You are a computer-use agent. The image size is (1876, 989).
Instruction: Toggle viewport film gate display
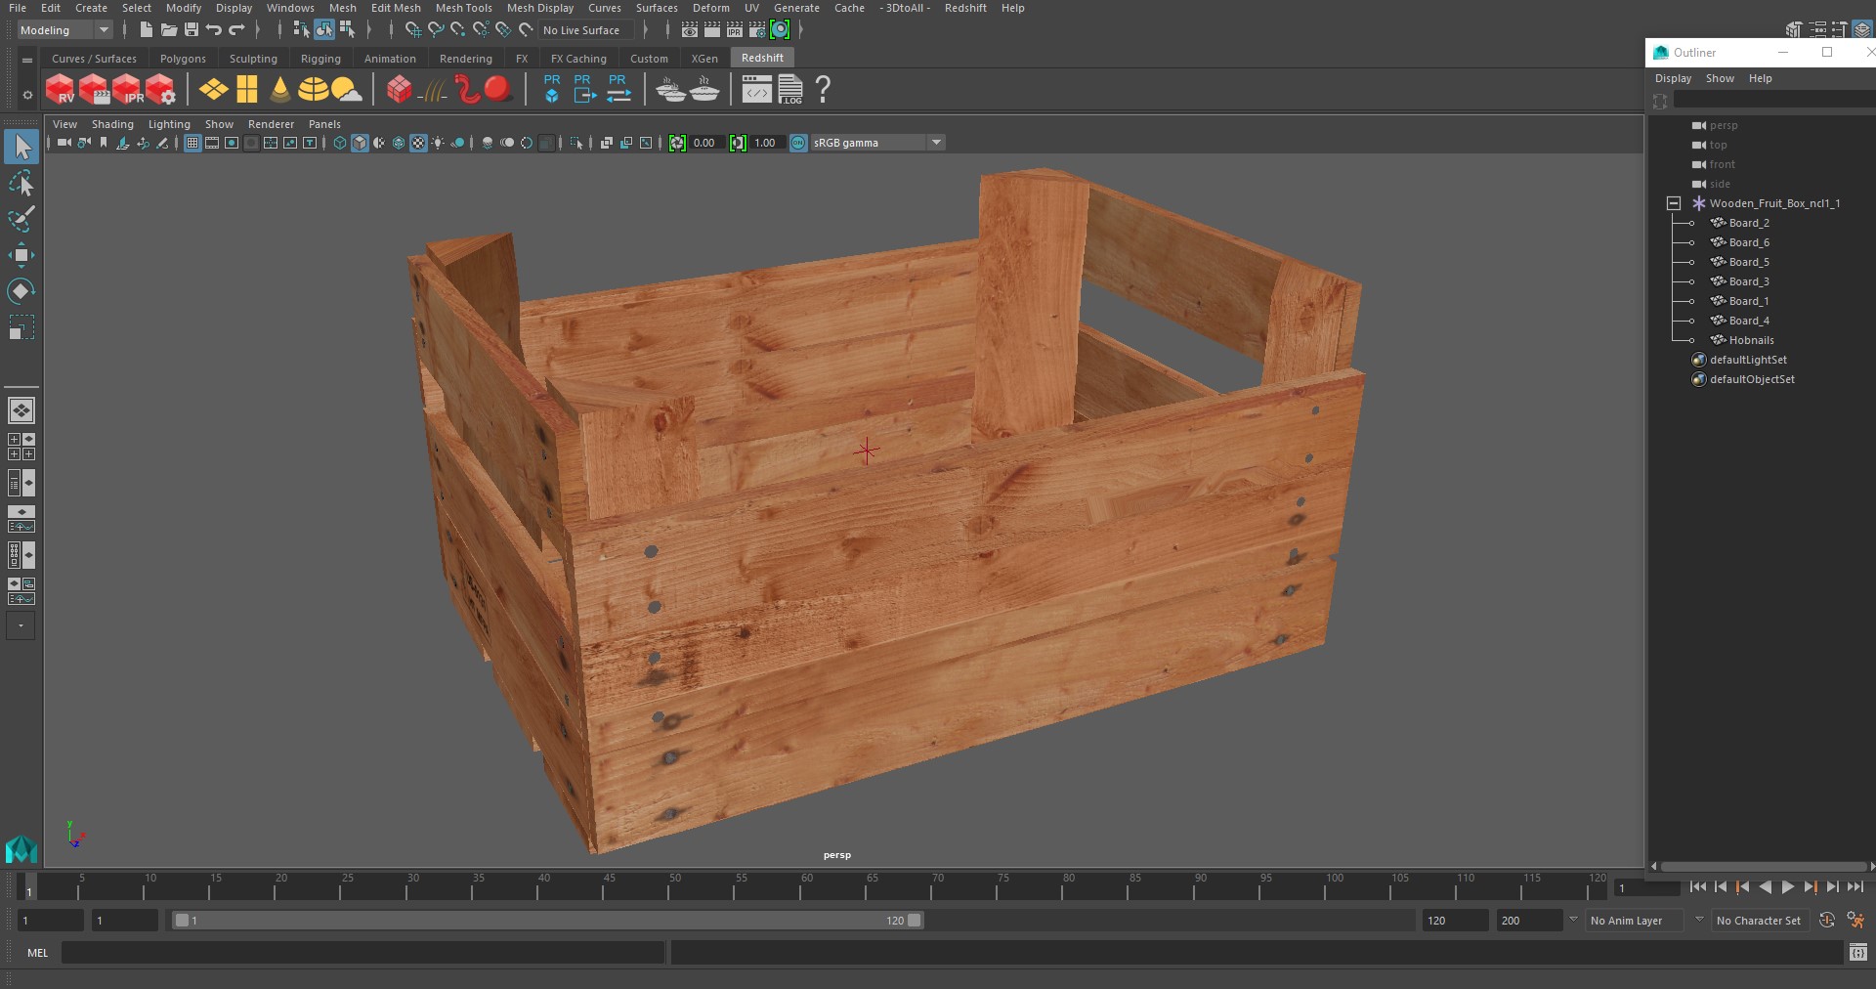pos(212,143)
